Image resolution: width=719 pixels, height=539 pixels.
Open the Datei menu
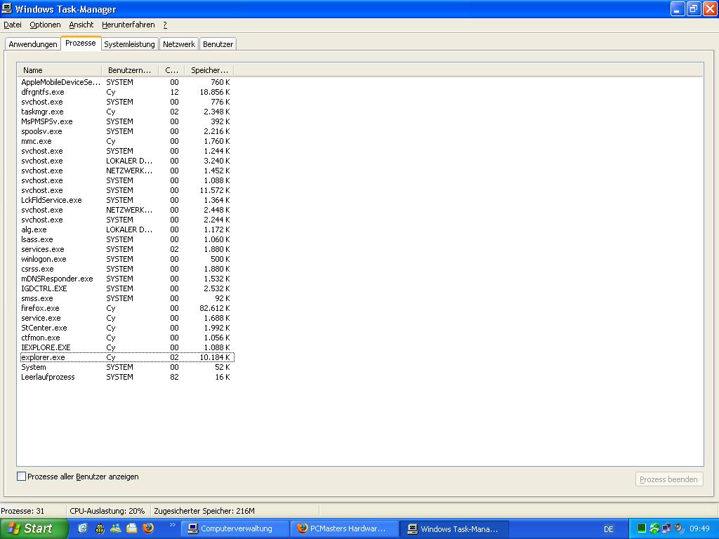pos(13,25)
